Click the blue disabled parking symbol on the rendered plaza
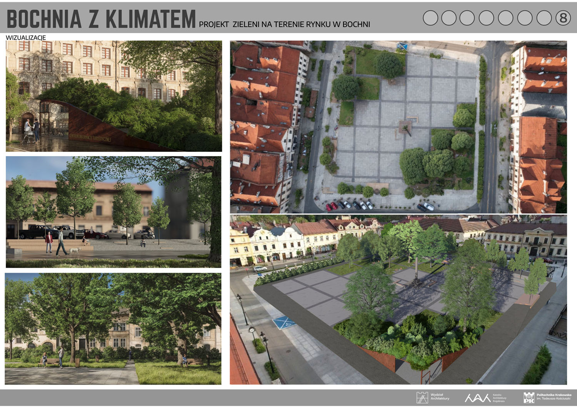The width and height of the screenshot is (577, 408). pyautogui.click(x=284, y=323)
